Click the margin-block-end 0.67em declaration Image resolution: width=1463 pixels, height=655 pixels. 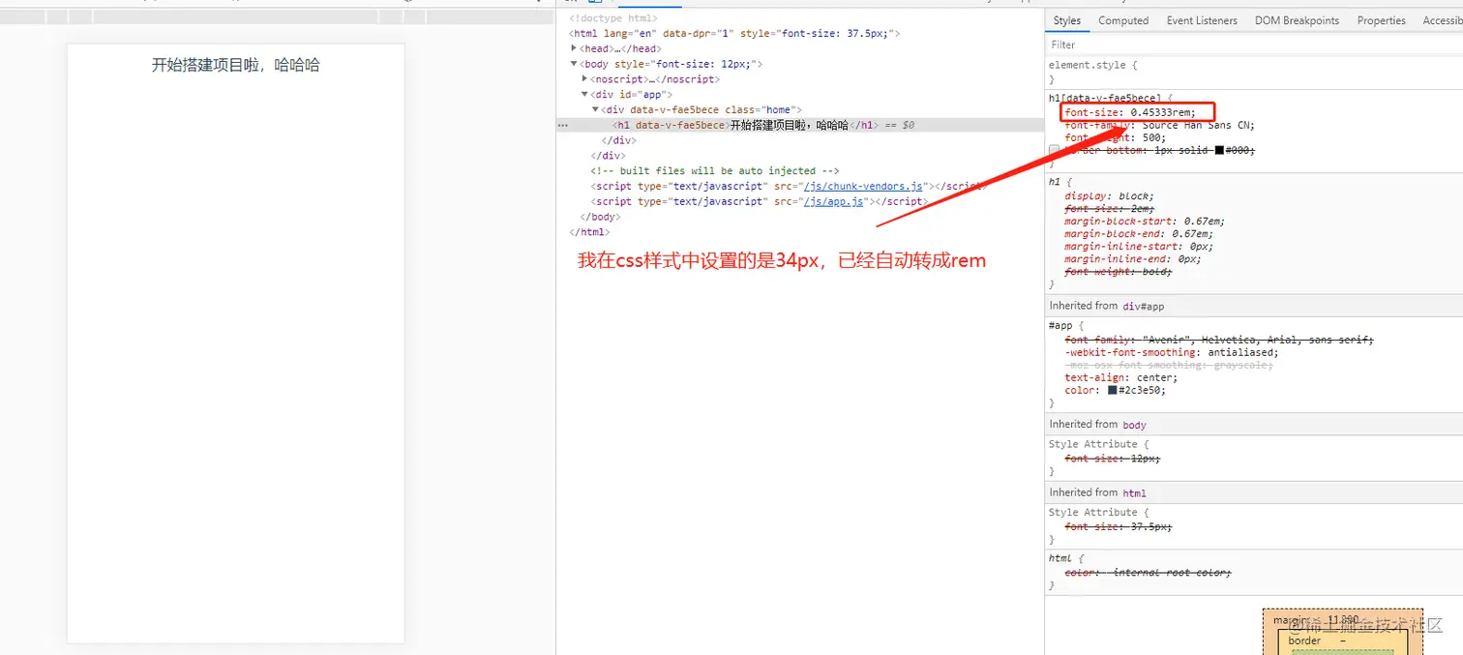point(1138,234)
